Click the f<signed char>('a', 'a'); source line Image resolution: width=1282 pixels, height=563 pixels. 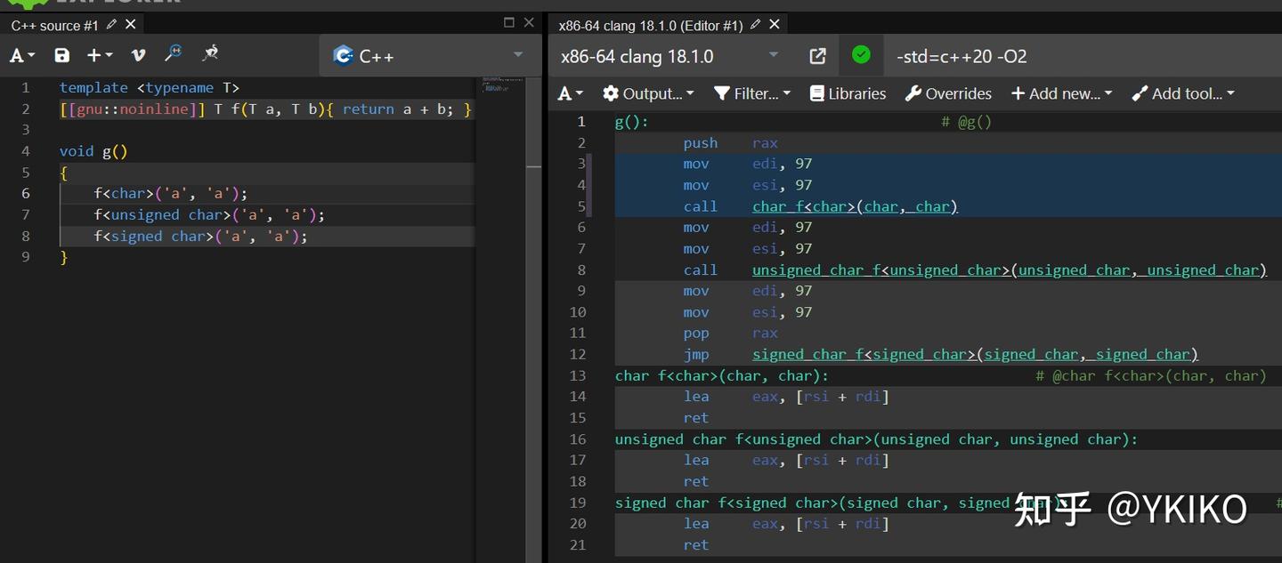coord(201,236)
